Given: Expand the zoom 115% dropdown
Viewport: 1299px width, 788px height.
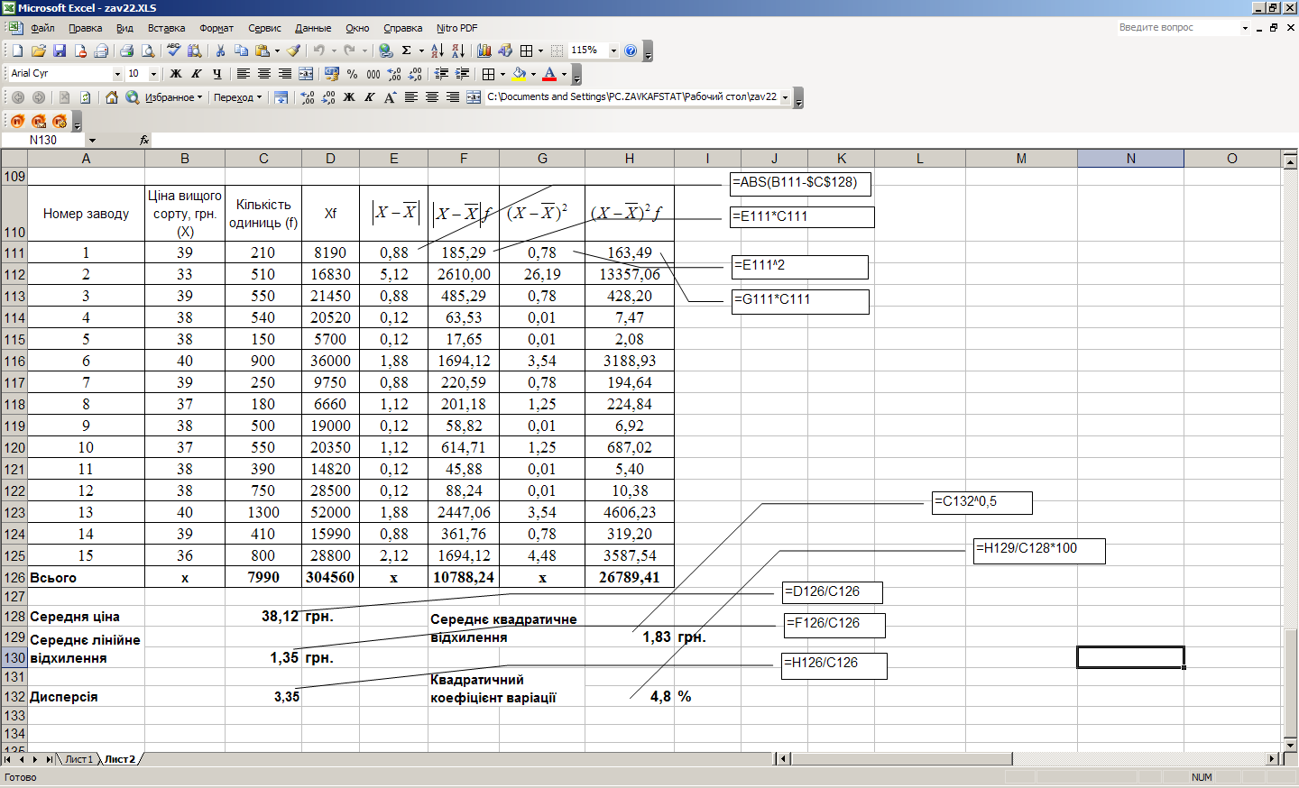Looking at the screenshot, I should click(x=613, y=50).
